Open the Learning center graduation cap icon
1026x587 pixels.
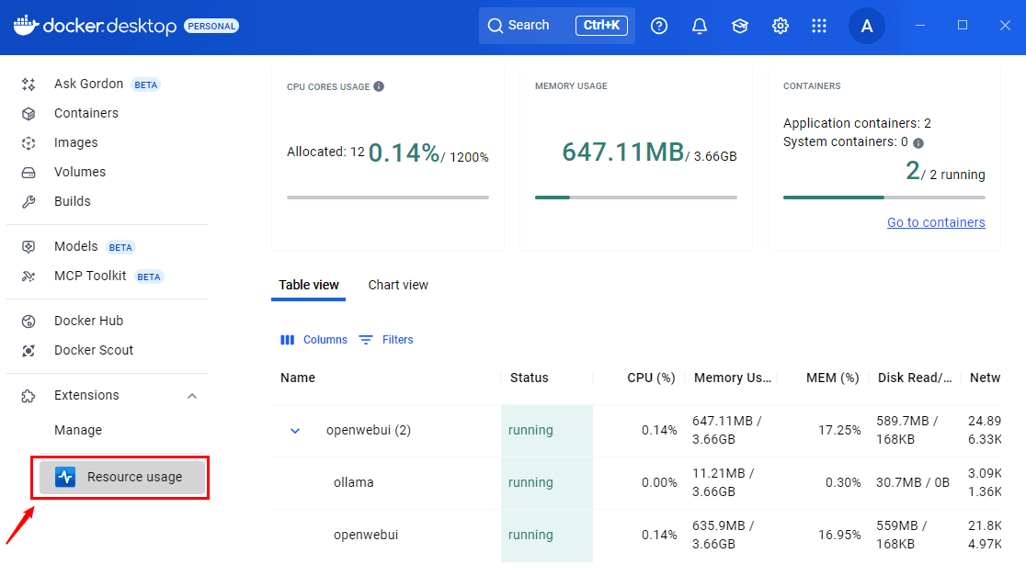click(x=740, y=26)
